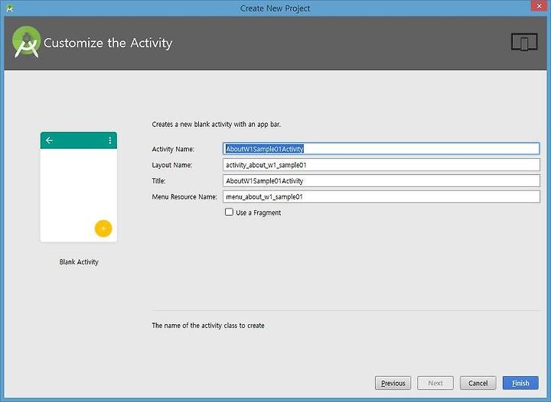Click the 'Title:' label
Screen dimensions: 551x402
[159, 180]
